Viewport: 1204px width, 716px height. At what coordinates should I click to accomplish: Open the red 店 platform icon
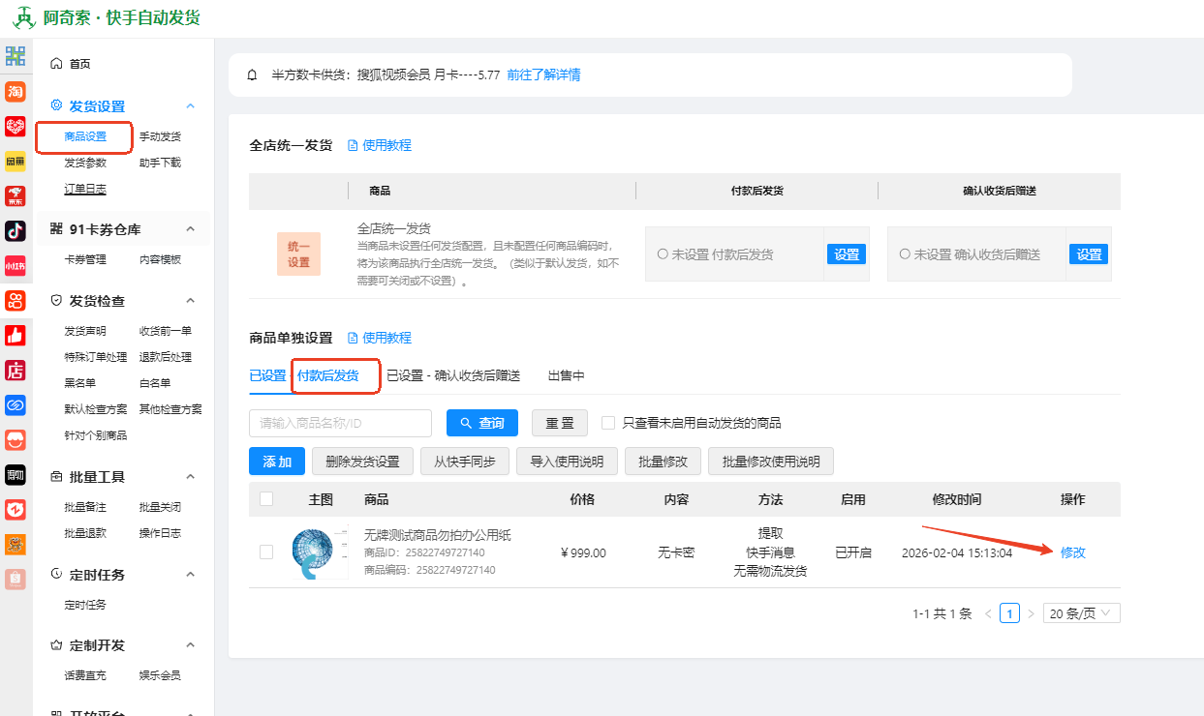tap(15, 370)
